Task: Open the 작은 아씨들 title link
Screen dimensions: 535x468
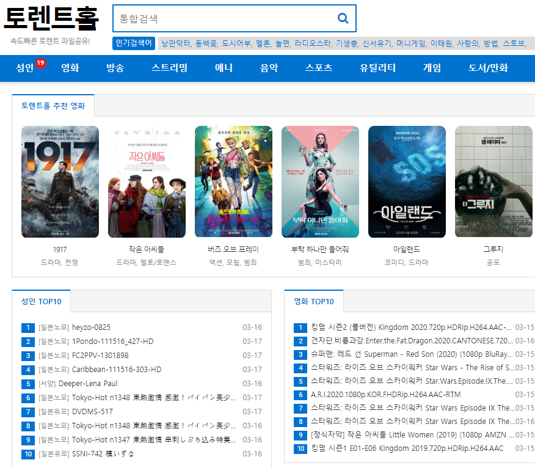Action: click(x=147, y=249)
